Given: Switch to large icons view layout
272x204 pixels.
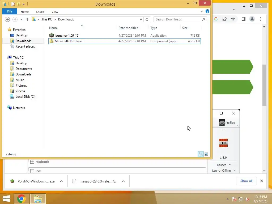Looking at the screenshot, I should click(x=206, y=154).
